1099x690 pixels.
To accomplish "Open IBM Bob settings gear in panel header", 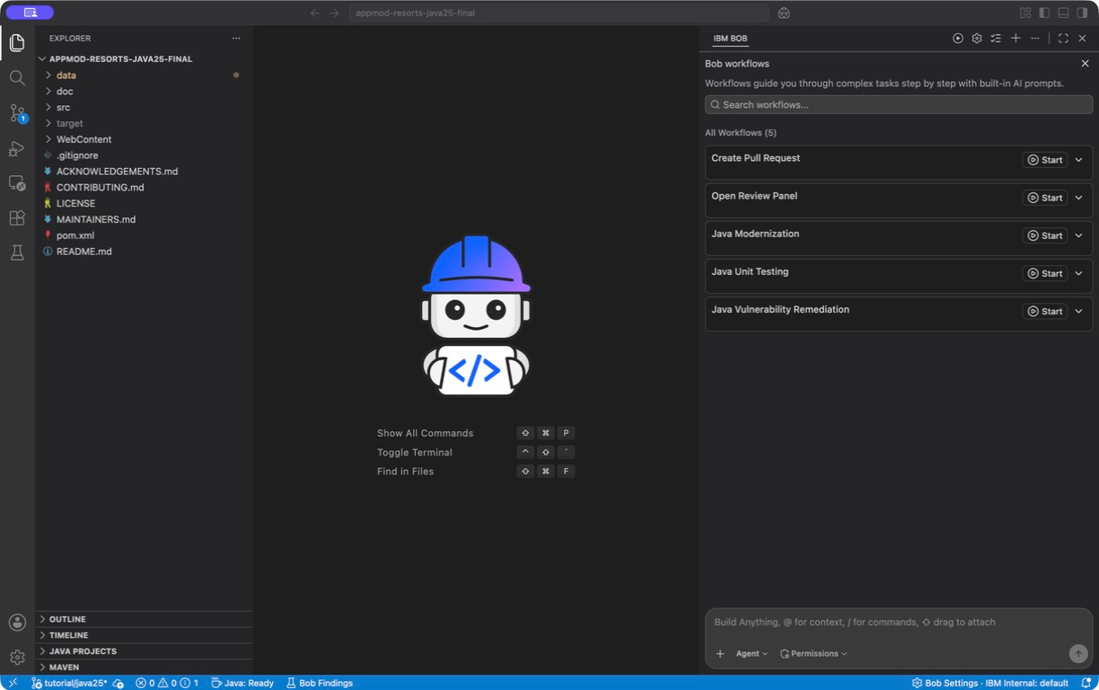I will click(x=977, y=39).
